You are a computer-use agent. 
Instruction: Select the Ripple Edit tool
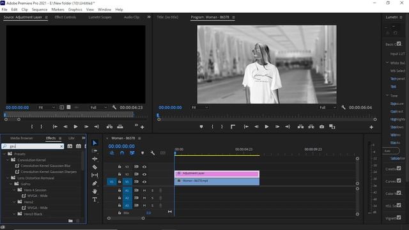click(x=95, y=159)
